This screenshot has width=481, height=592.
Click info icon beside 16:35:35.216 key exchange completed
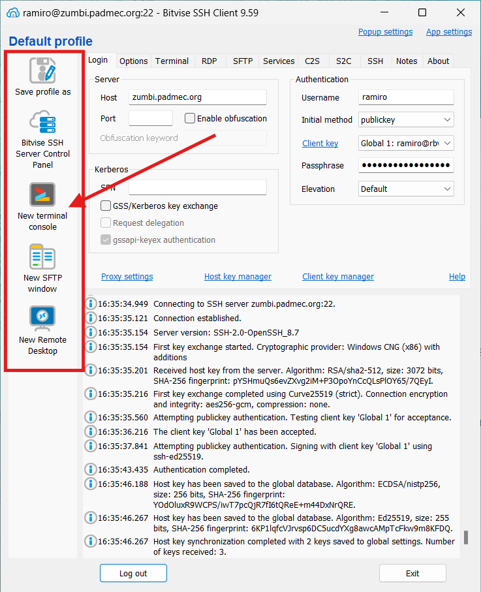[x=91, y=394]
